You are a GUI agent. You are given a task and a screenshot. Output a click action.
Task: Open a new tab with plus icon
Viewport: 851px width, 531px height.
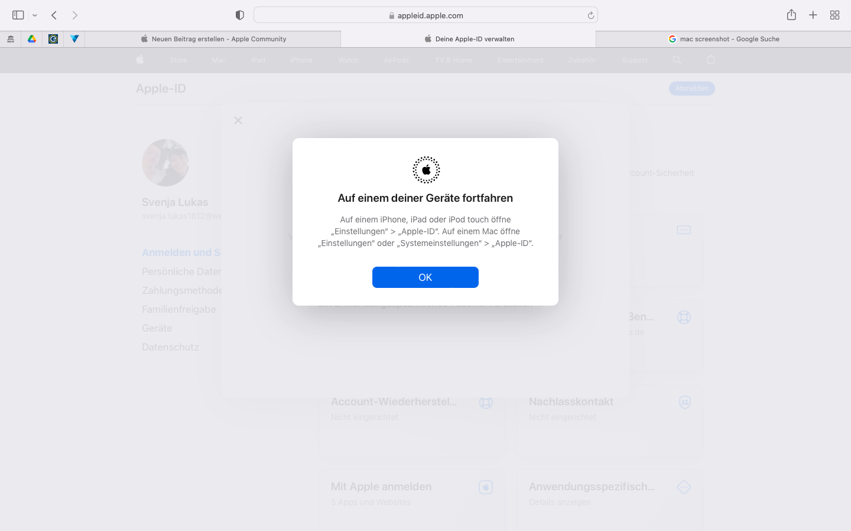point(813,15)
